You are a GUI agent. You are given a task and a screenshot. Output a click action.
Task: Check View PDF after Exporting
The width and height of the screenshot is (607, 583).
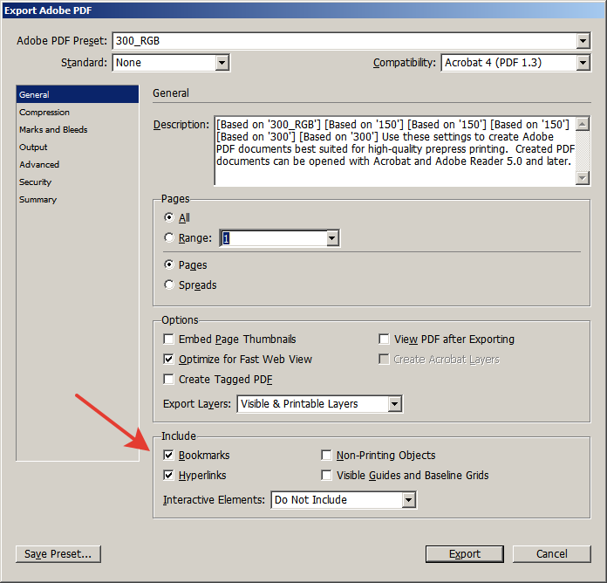click(x=384, y=339)
